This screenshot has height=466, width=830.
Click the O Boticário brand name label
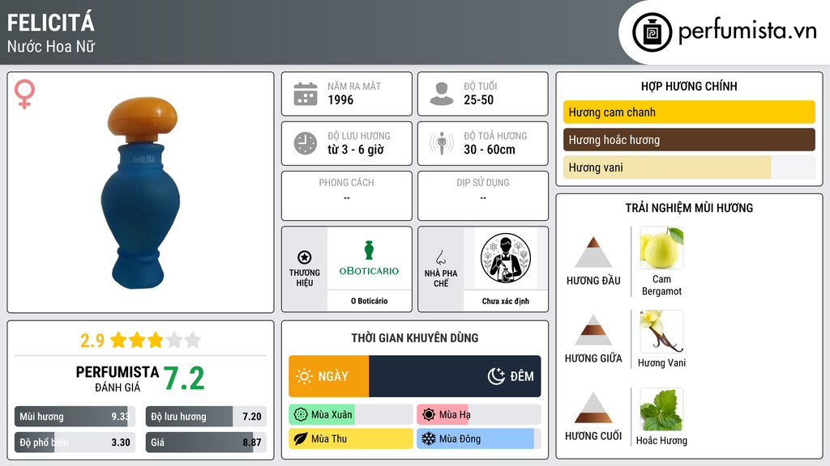(369, 301)
